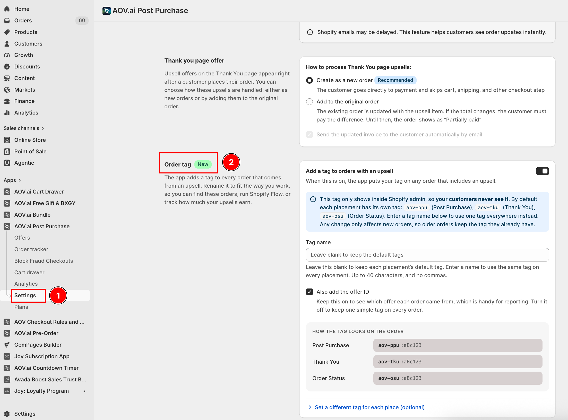Open the GemPages Builder app
This screenshot has width=568, height=420.
coord(38,345)
